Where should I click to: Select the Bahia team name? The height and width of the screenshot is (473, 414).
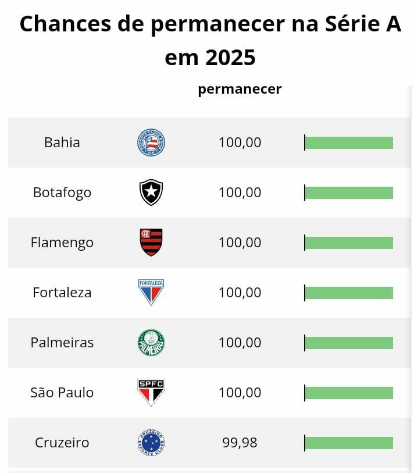coord(62,143)
